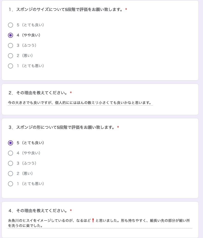Click the required asterisk on question 4
This screenshot has width=203, height=238.
[71, 211]
